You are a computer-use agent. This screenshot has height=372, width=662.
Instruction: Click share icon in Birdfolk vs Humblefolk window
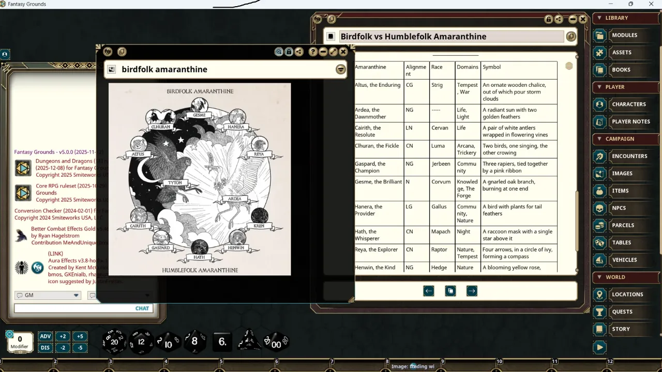click(559, 19)
